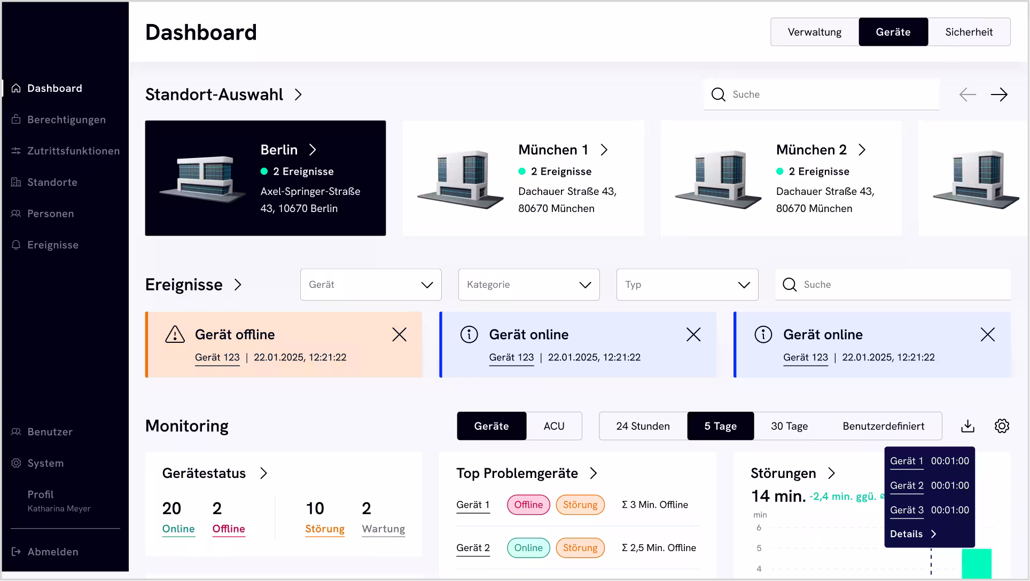Click info icon on second Gerät online card
The height and width of the screenshot is (581, 1030).
coord(763,334)
